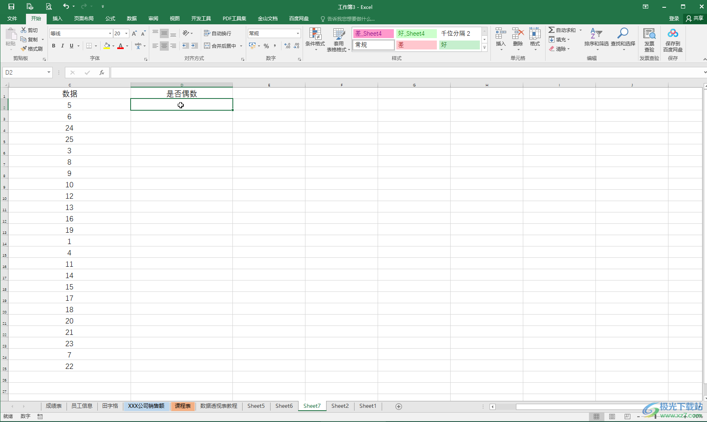The image size is (707, 422).
Task: Click the Tell Me search box
Action: (x=348, y=19)
